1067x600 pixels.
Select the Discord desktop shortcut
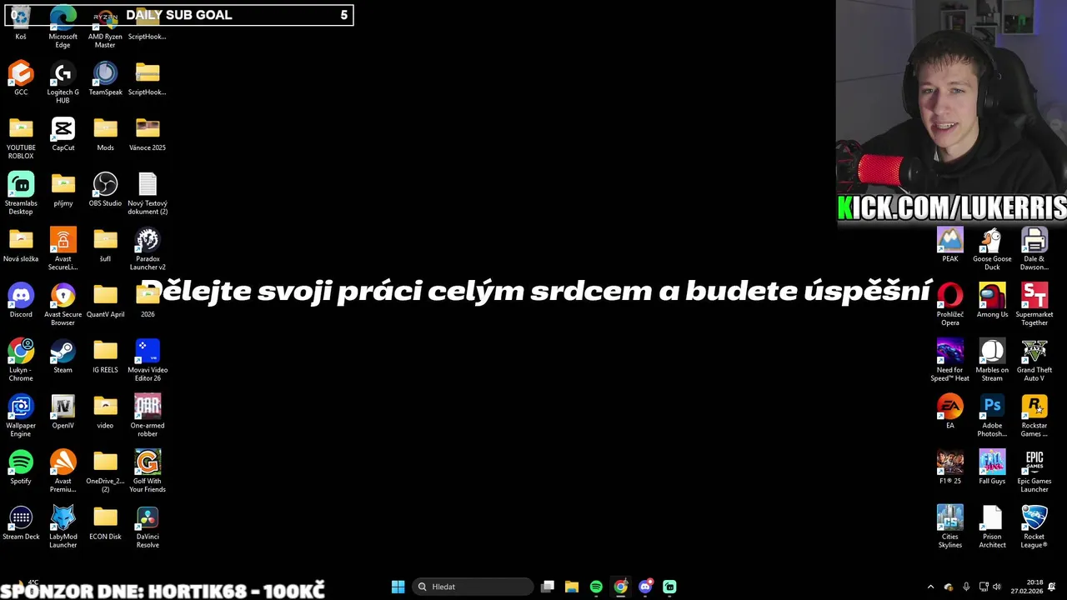pyautogui.click(x=21, y=301)
